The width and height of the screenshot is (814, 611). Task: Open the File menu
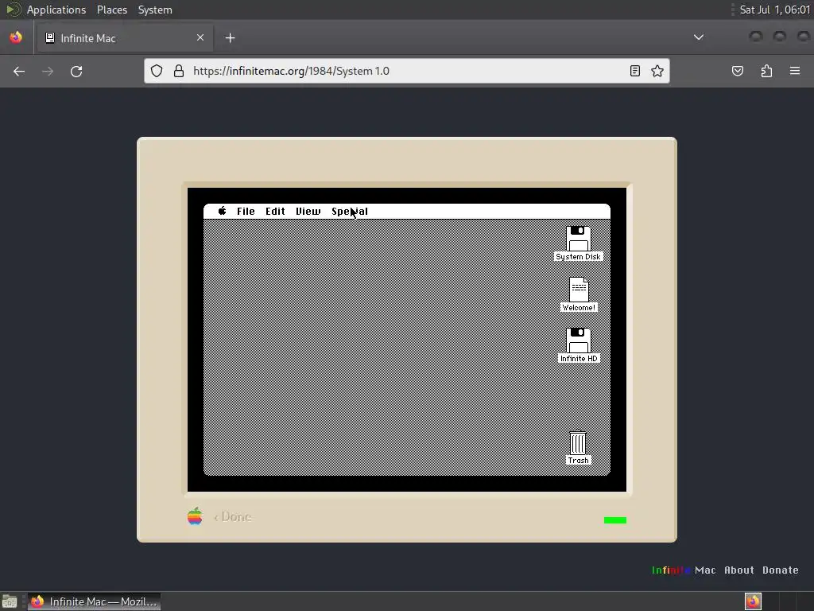pyautogui.click(x=246, y=212)
